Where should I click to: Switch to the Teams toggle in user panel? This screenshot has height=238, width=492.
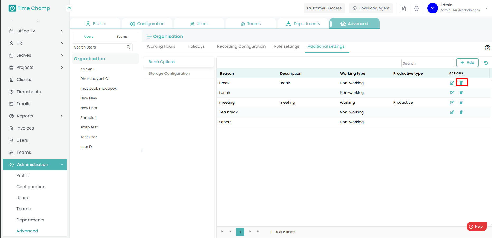click(x=122, y=37)
